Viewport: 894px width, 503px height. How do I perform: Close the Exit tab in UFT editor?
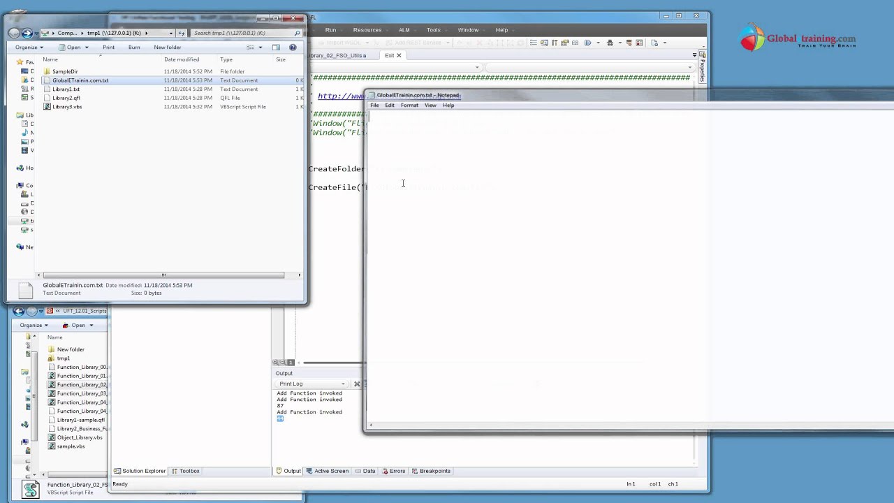point(399,55)
